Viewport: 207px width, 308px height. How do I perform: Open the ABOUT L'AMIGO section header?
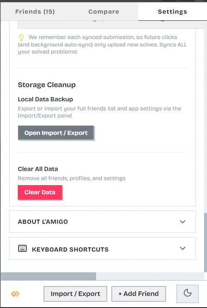(102, 222)
